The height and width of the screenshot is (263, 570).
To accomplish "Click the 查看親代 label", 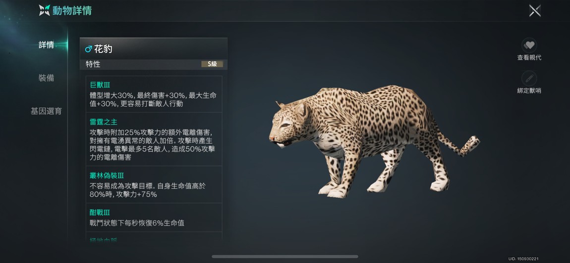I will (529, 58).
